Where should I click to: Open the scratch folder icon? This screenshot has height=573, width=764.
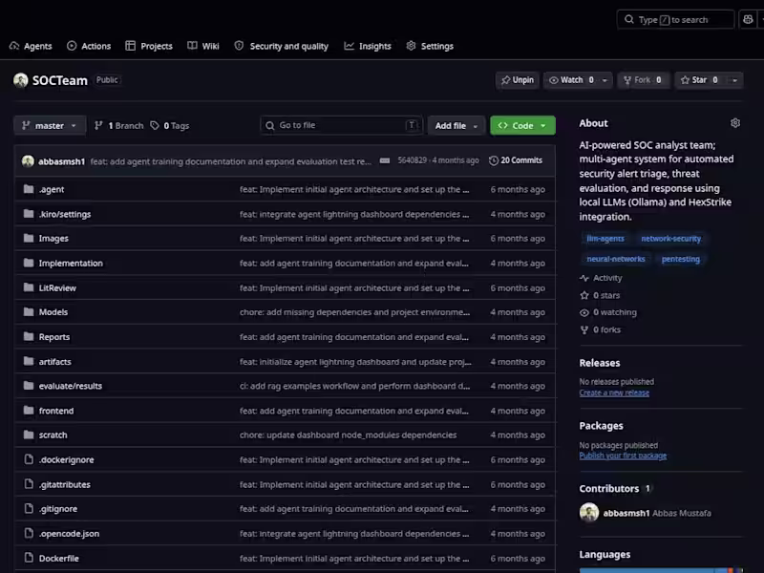pyautogui.click(x=29, y=435)
